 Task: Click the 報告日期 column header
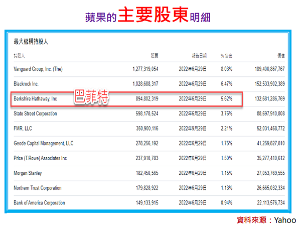click(x=199, y=56)
